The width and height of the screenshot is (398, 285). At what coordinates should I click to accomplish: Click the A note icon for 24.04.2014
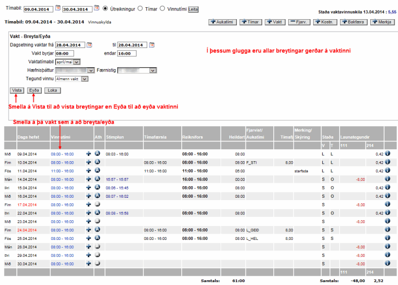pos(97,229)
